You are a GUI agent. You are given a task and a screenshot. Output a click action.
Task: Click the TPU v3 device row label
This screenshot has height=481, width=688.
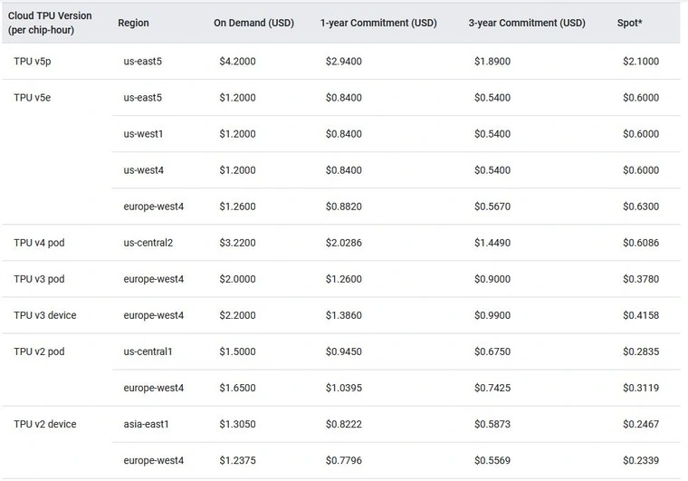[45, 315]
